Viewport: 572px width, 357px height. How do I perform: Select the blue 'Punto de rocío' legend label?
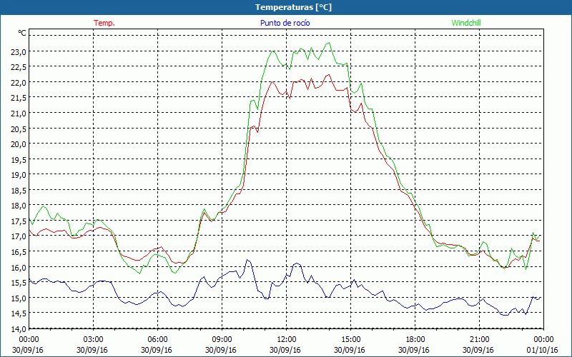285,23
